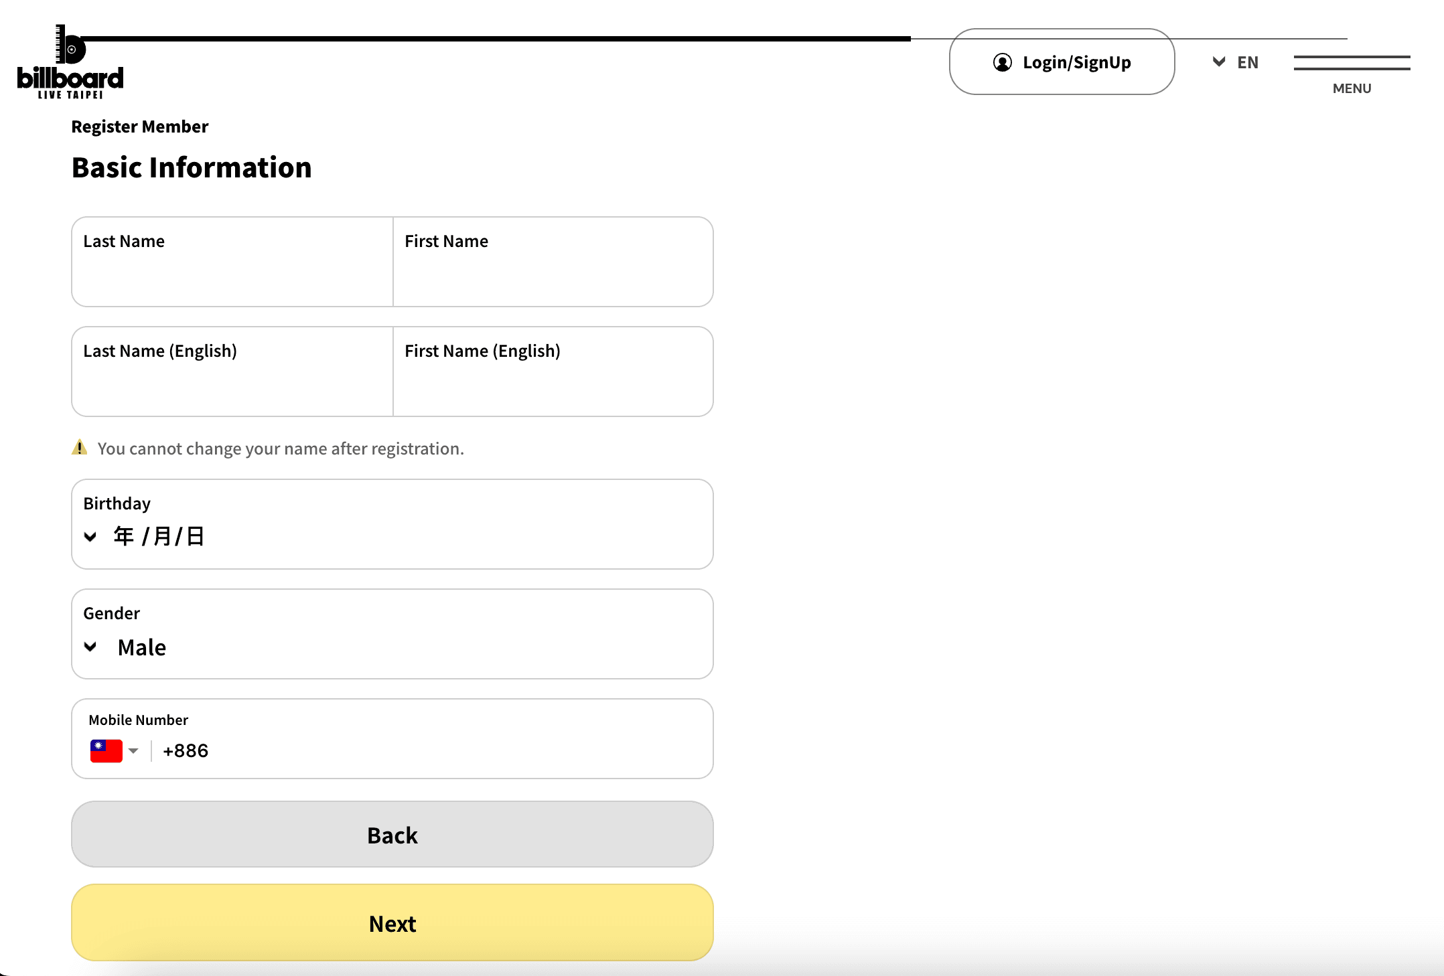The height and width of the screenshot is (976, 1444).
Task: Open the Gender dropdown showing Male
Action: coord(142,647)
